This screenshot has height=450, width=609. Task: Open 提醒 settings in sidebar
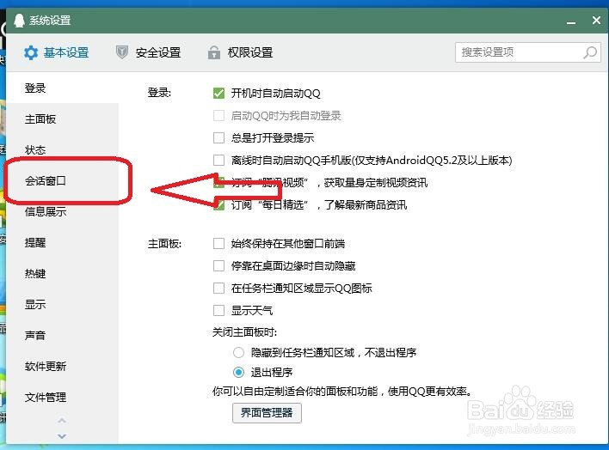(62, 243)
